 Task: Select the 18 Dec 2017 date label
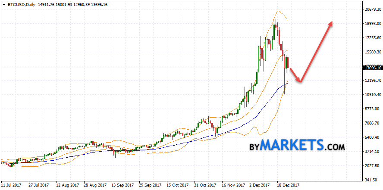pyautogui.click(x=288, y=184)
